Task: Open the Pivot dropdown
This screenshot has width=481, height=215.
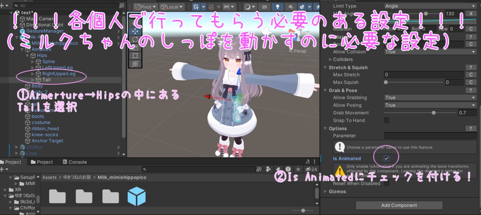Action: (146, 7)
